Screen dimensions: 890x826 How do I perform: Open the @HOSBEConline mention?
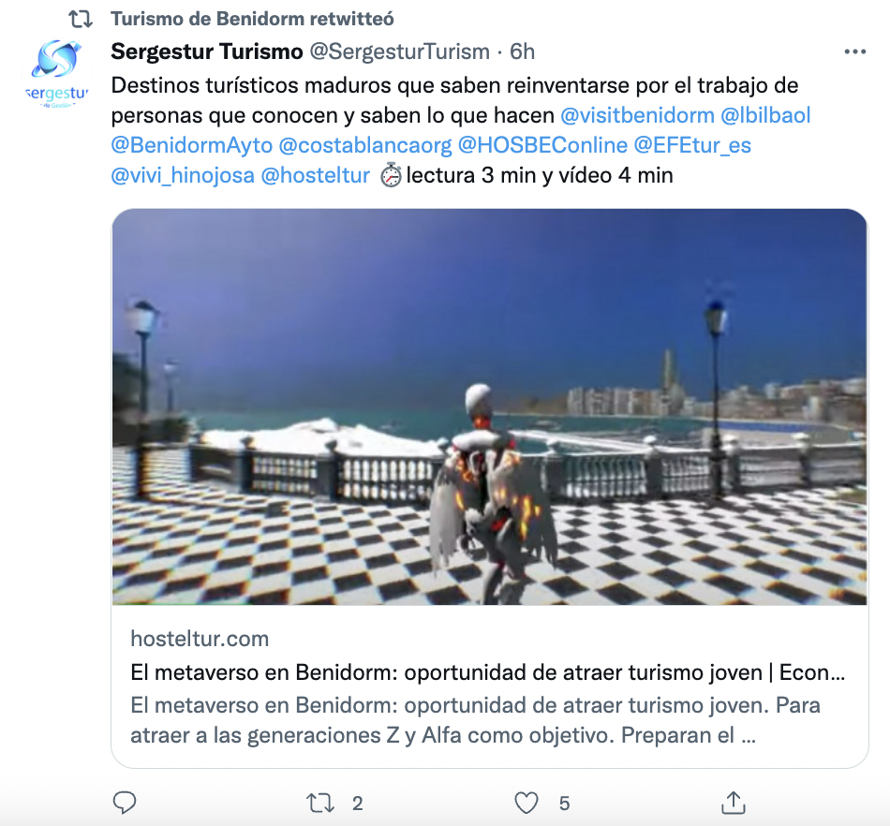(x=542, y=145)
